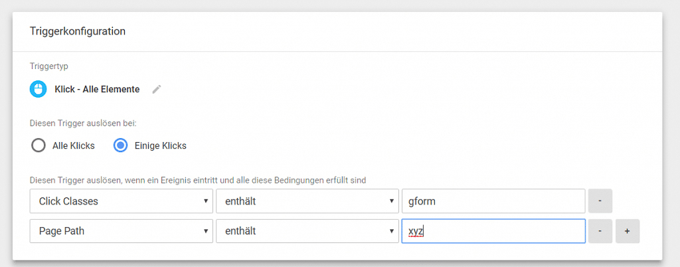Screen dimensions: 680x267
Task: Add a new condition with plus button
Action: click(627, 231)
